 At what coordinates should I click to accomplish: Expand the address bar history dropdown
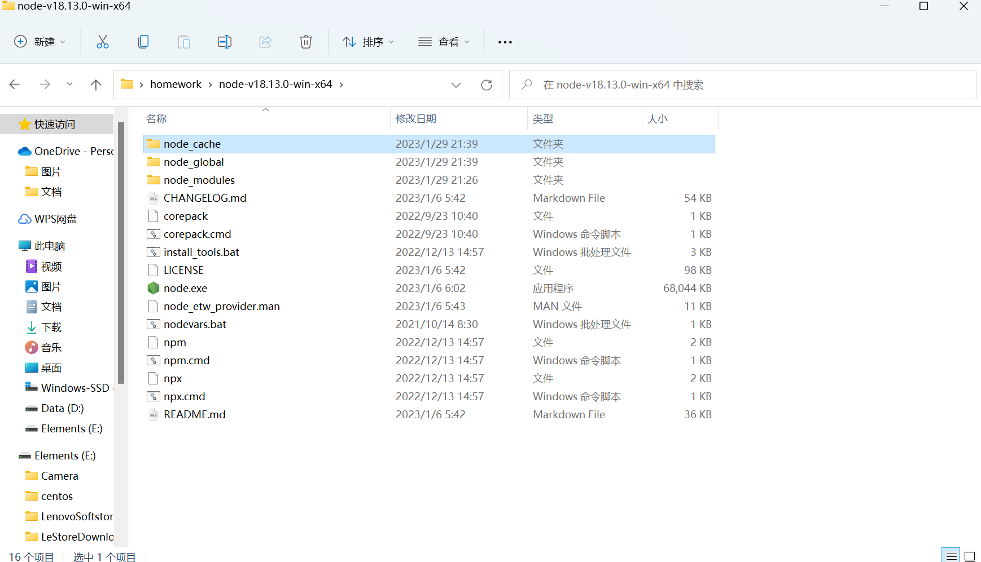pyautogui.click(x=456, y=85)
